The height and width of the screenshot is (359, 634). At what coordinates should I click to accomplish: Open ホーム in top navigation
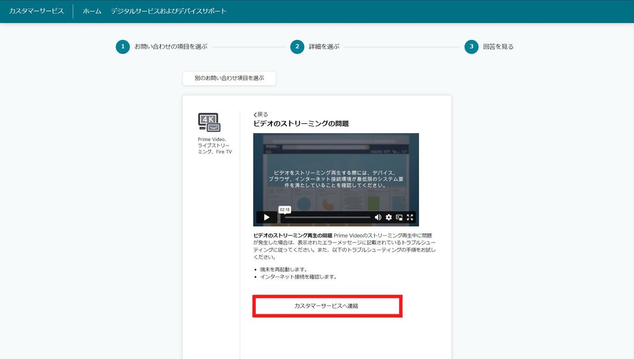coord(92,11)
